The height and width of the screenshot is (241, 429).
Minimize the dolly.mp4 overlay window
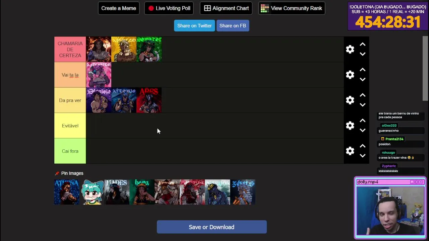click(x=412, y=182)
